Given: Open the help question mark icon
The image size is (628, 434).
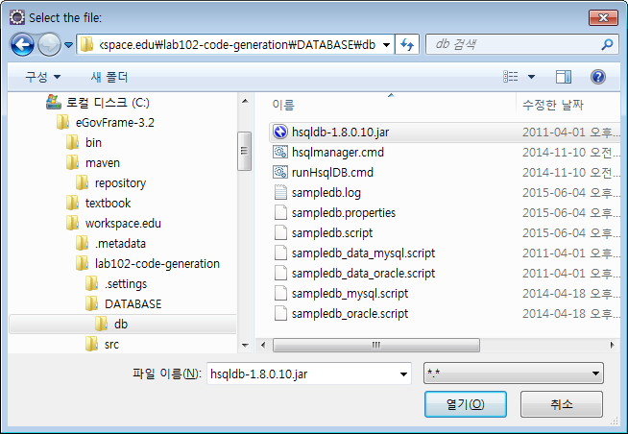Looking at the screenshot, I should (x=597, y=77).
